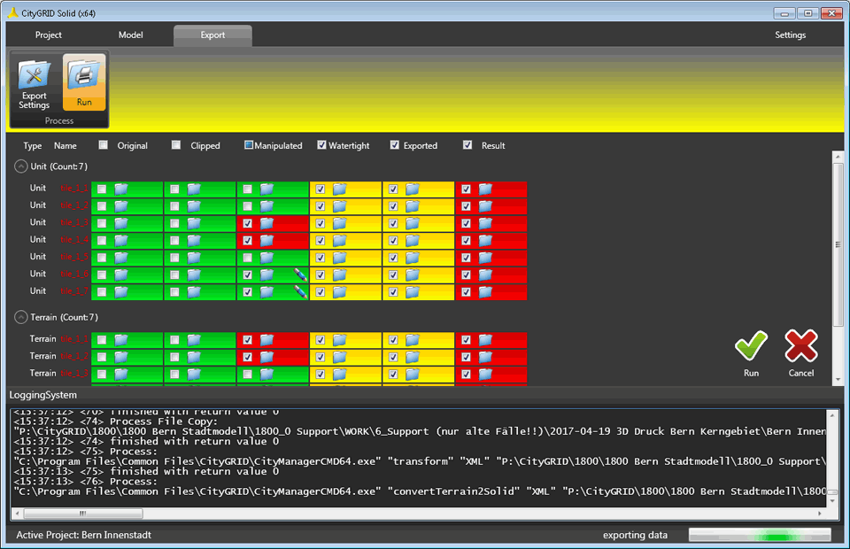The image size is (850, 549).
Task: Switch to the Project tab
Action: click(x=48, y=35)
